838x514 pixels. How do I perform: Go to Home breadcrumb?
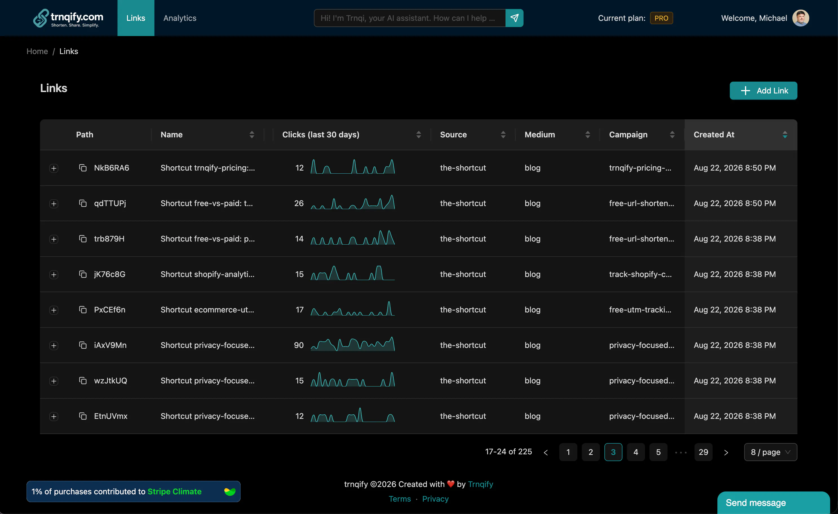point(37,51)
